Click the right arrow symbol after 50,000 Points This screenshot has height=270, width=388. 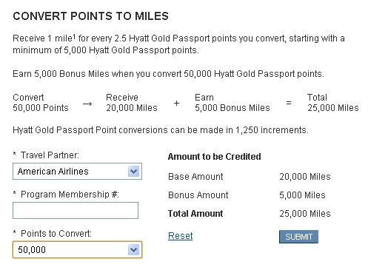point(87,104)
